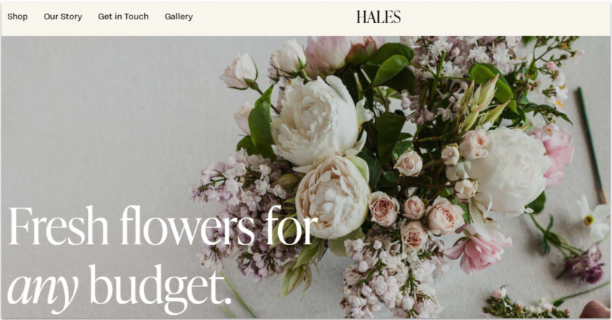The height and width of the screenshot is (320, 612).
Task: Click the 'Fresh flowers for' headline line
Action: [163, 226]
